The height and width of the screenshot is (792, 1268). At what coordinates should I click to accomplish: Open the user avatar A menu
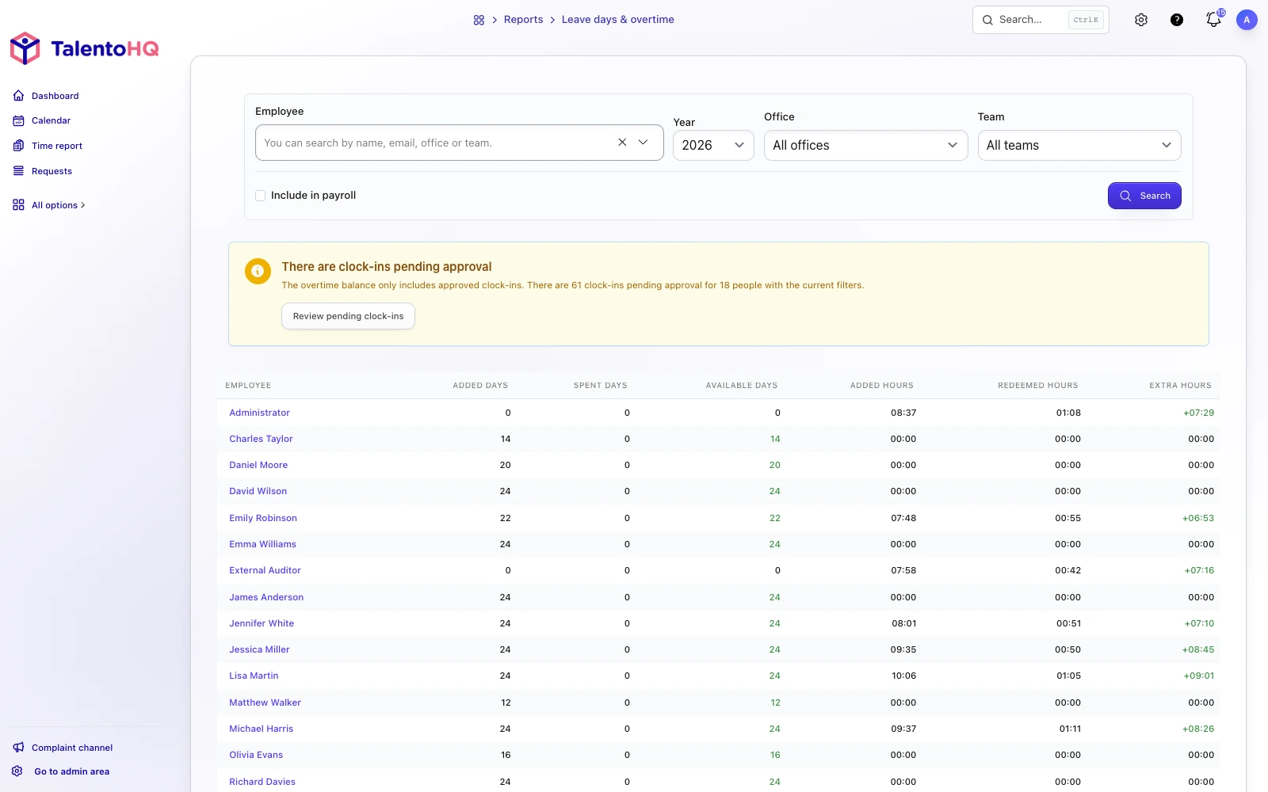(x=1247, y=20)
